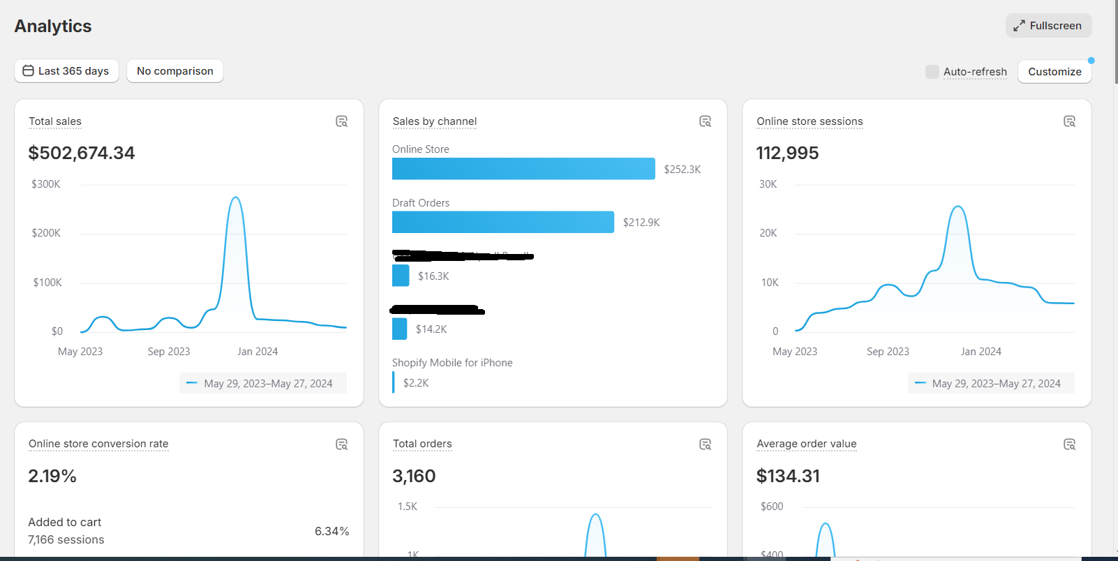Click the Fullscreen button
This screenshot has width=1118, height=561.
1048,26
